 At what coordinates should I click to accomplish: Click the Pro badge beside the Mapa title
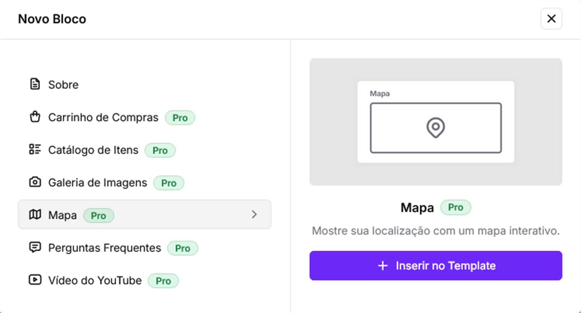tap(455, 208)
